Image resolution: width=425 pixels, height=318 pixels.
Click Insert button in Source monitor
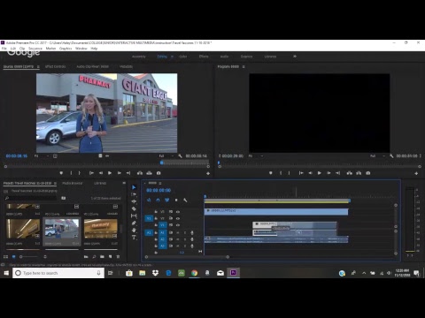point(140,173)
